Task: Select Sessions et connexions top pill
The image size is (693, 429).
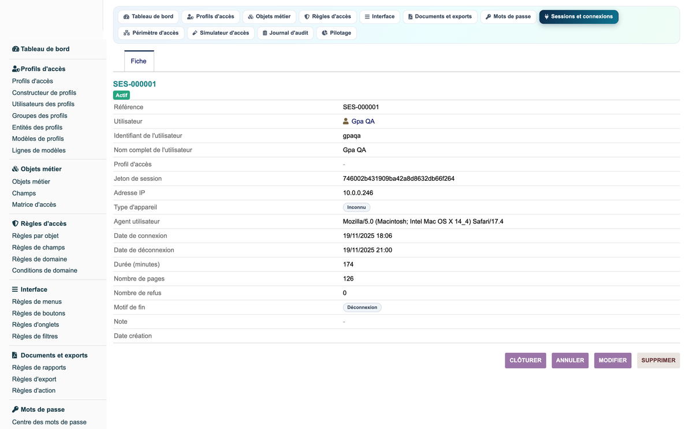Action: (579, 17)
